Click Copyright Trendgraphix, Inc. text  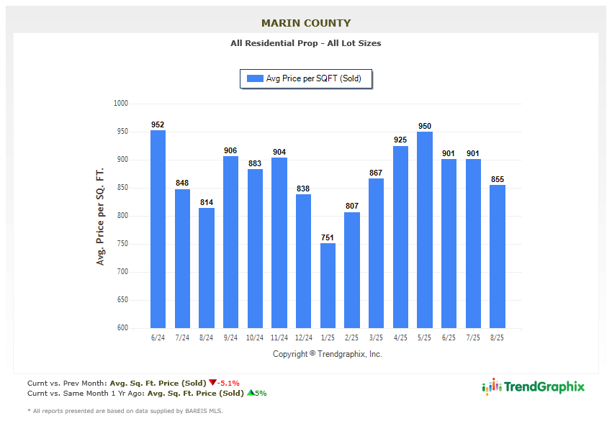328,354
